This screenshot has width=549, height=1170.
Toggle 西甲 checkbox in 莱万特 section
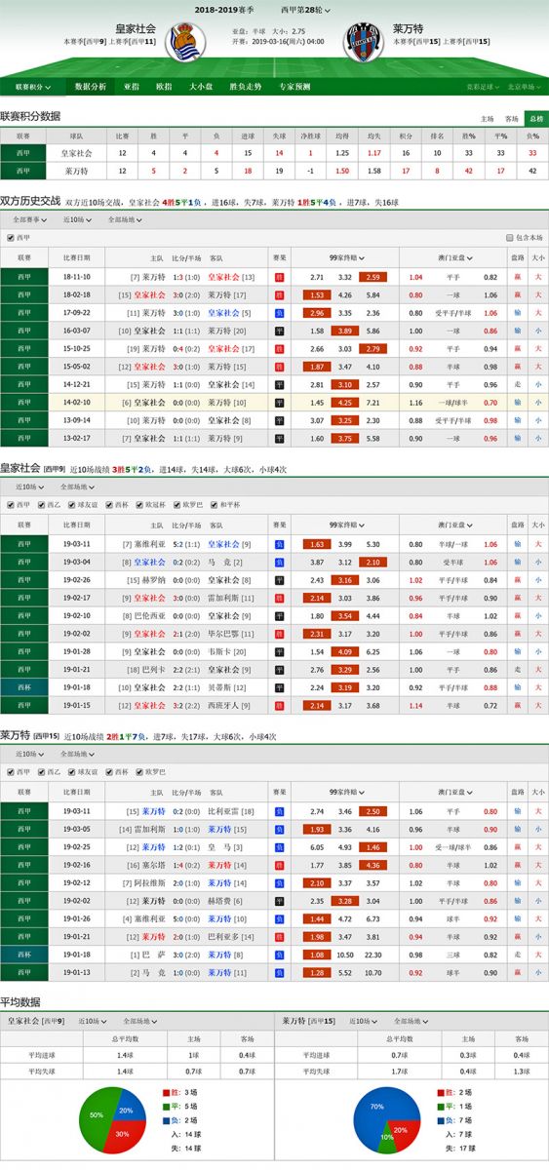pos(11,771)
